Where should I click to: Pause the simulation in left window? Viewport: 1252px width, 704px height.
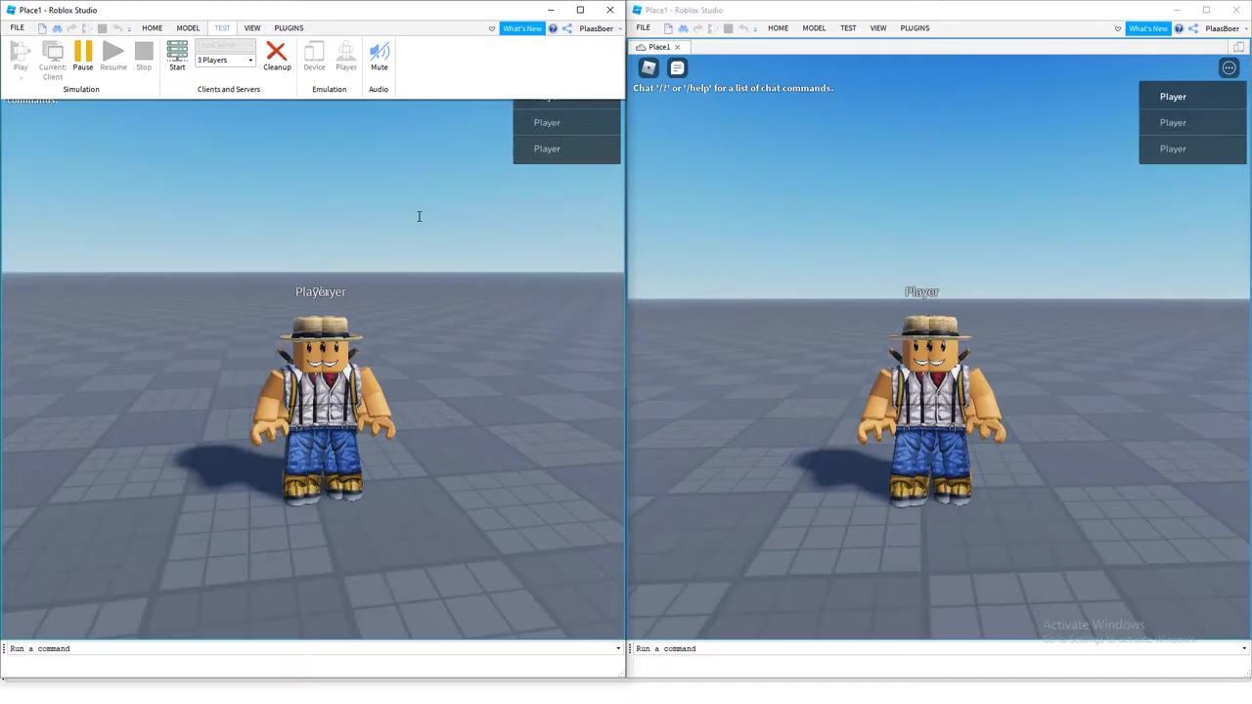[83, 56]
